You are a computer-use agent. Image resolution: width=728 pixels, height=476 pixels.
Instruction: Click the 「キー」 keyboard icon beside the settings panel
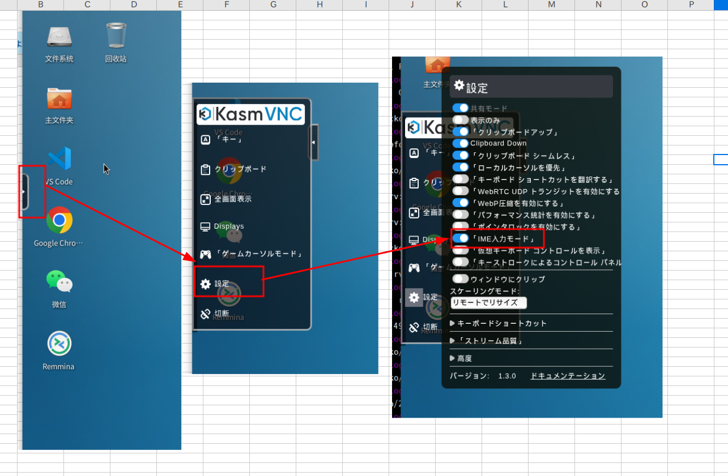(x=414, y=153)
